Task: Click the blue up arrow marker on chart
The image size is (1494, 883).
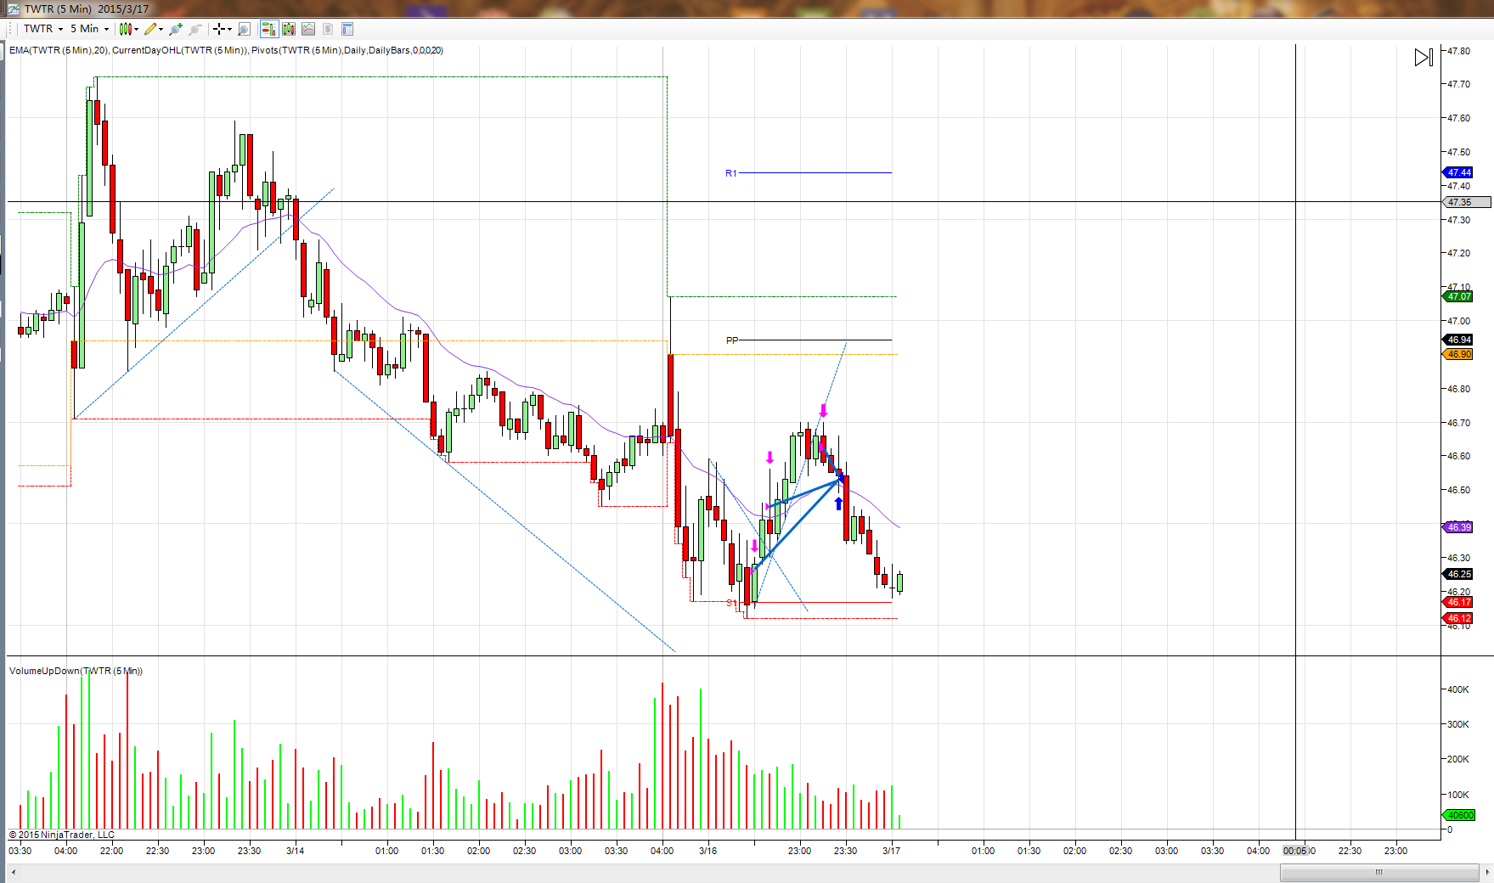Action: [x=838, y=503]
